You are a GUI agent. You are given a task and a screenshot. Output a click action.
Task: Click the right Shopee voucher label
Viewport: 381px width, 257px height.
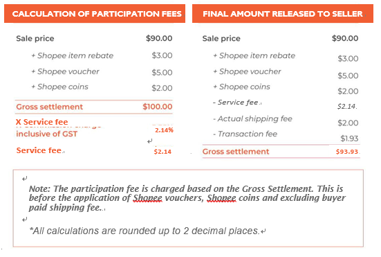[x=247, y=71]
